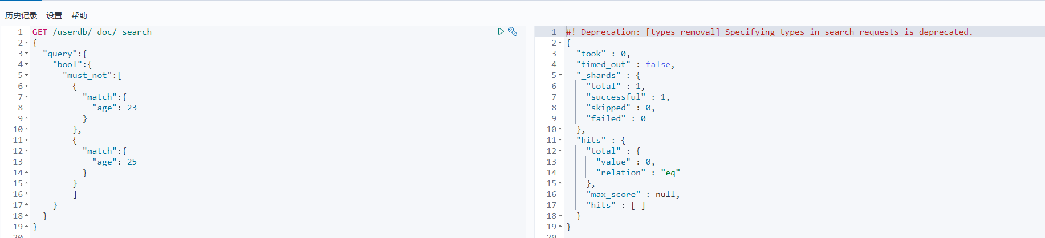Click the Deprecation warning line in response

769,32
